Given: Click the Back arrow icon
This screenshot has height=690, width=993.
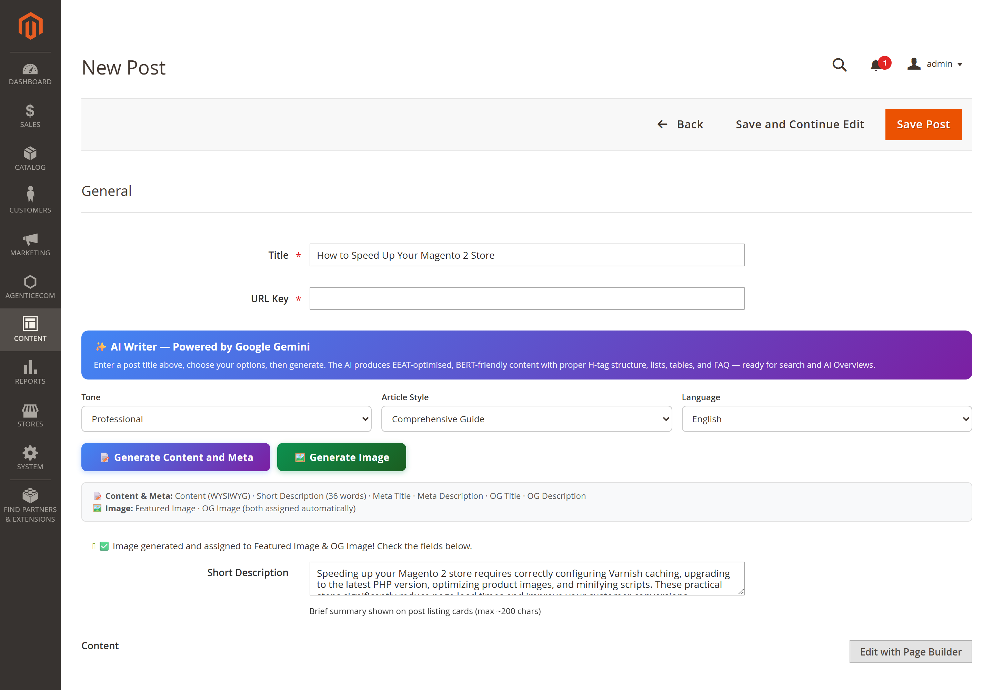Looking at the screenshot, I should [x=662, y=125].
